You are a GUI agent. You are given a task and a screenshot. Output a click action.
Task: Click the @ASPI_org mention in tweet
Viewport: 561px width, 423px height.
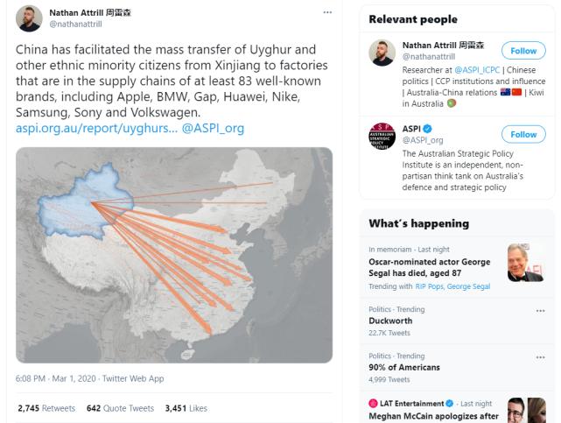(213, 128)
